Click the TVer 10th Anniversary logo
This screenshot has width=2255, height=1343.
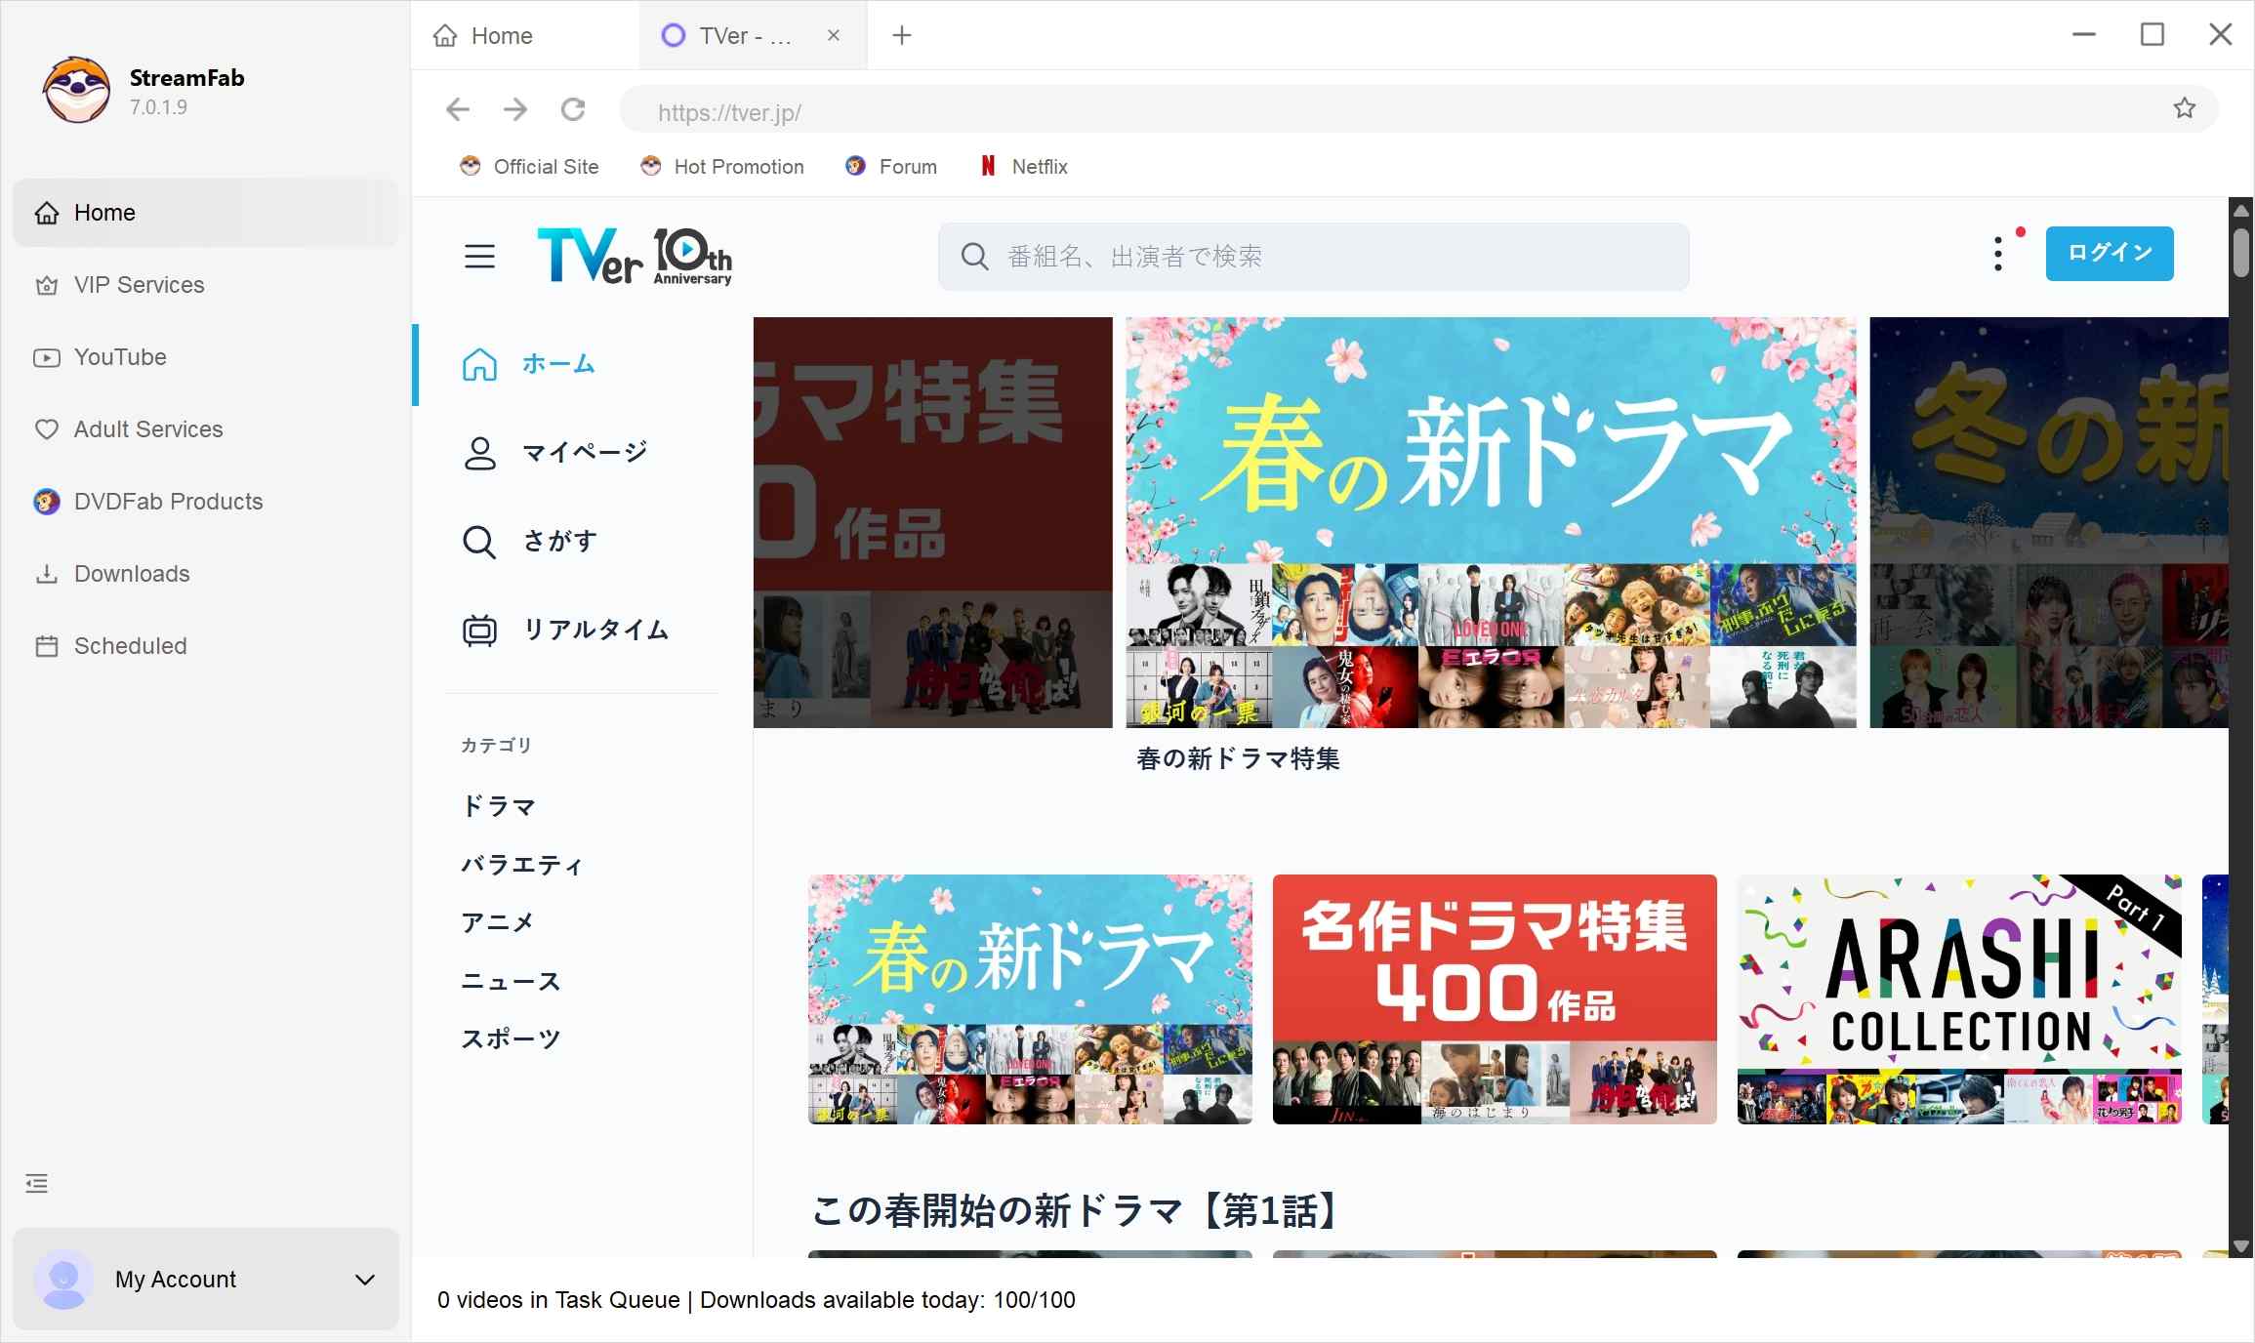click(635, 256)
